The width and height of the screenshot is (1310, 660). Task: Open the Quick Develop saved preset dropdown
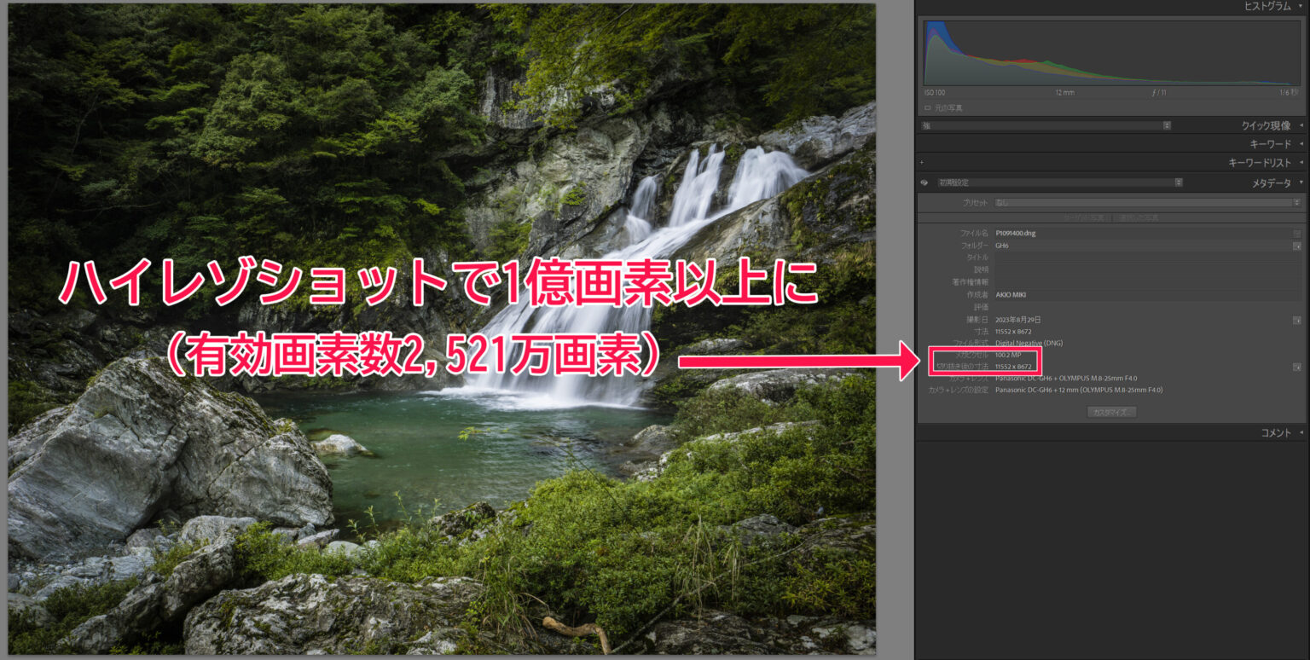click(1046, 125)
